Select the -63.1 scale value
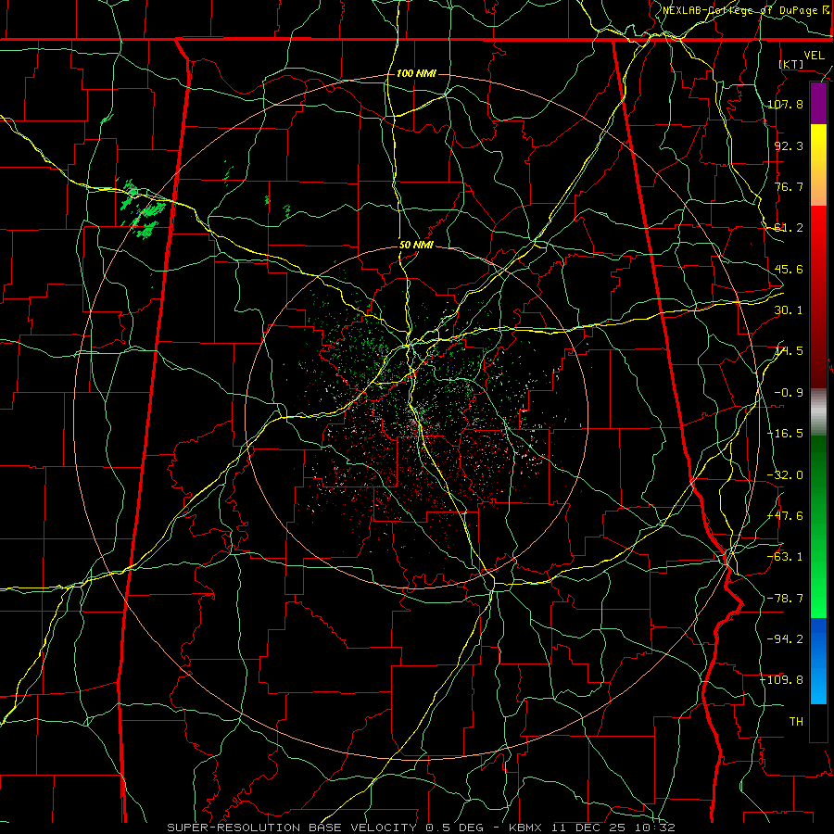Image resolution: width=834 pixels, height=834 pixels. (785, 557)
